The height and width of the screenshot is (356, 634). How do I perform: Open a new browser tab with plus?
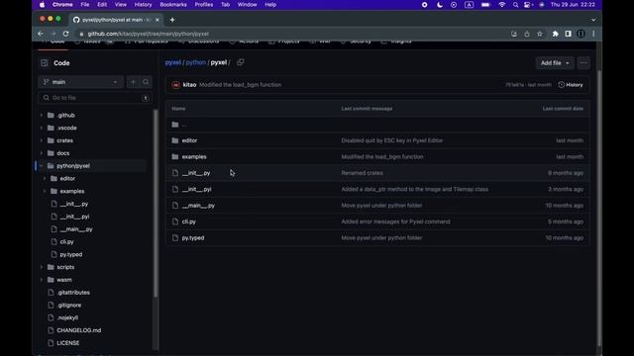[171, 20]
